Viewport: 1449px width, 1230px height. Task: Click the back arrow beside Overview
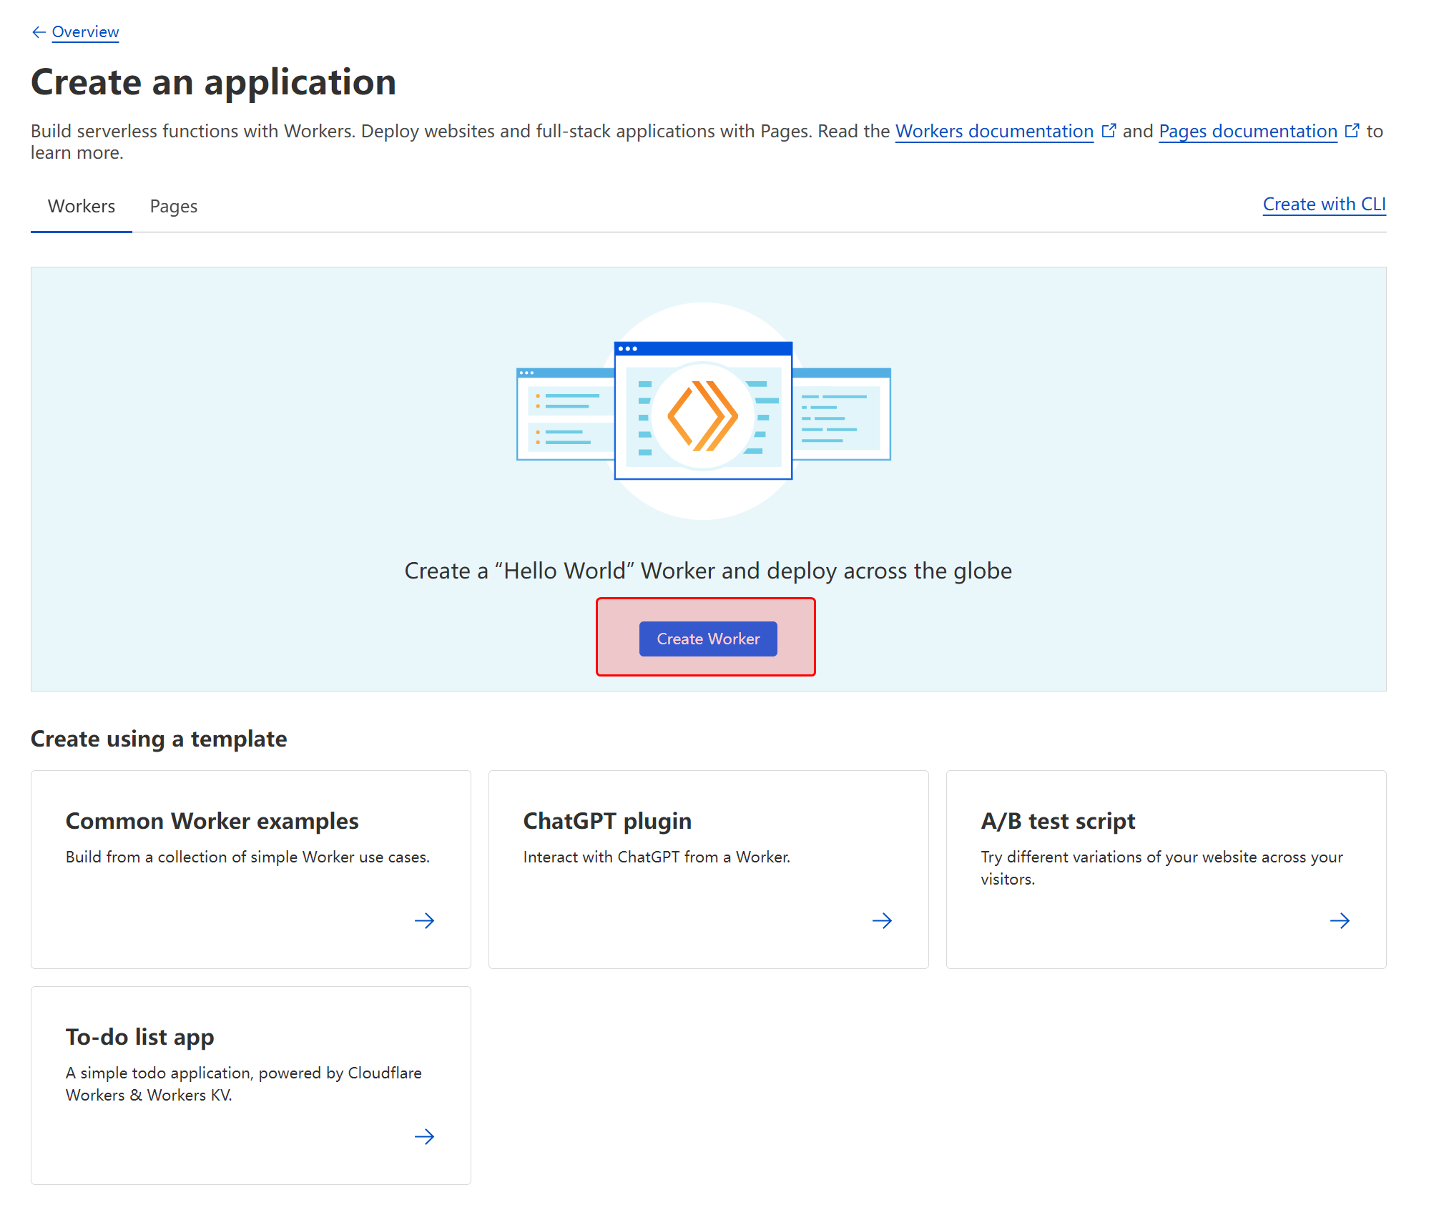click(x=39, y=32)
